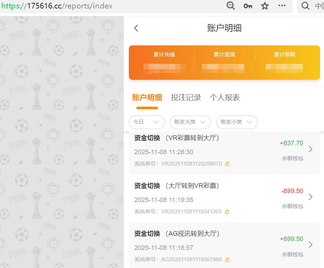Copy the AG202511081118587968 order number
The width and height of the screenshot is (324, 268).
[227, 259]
